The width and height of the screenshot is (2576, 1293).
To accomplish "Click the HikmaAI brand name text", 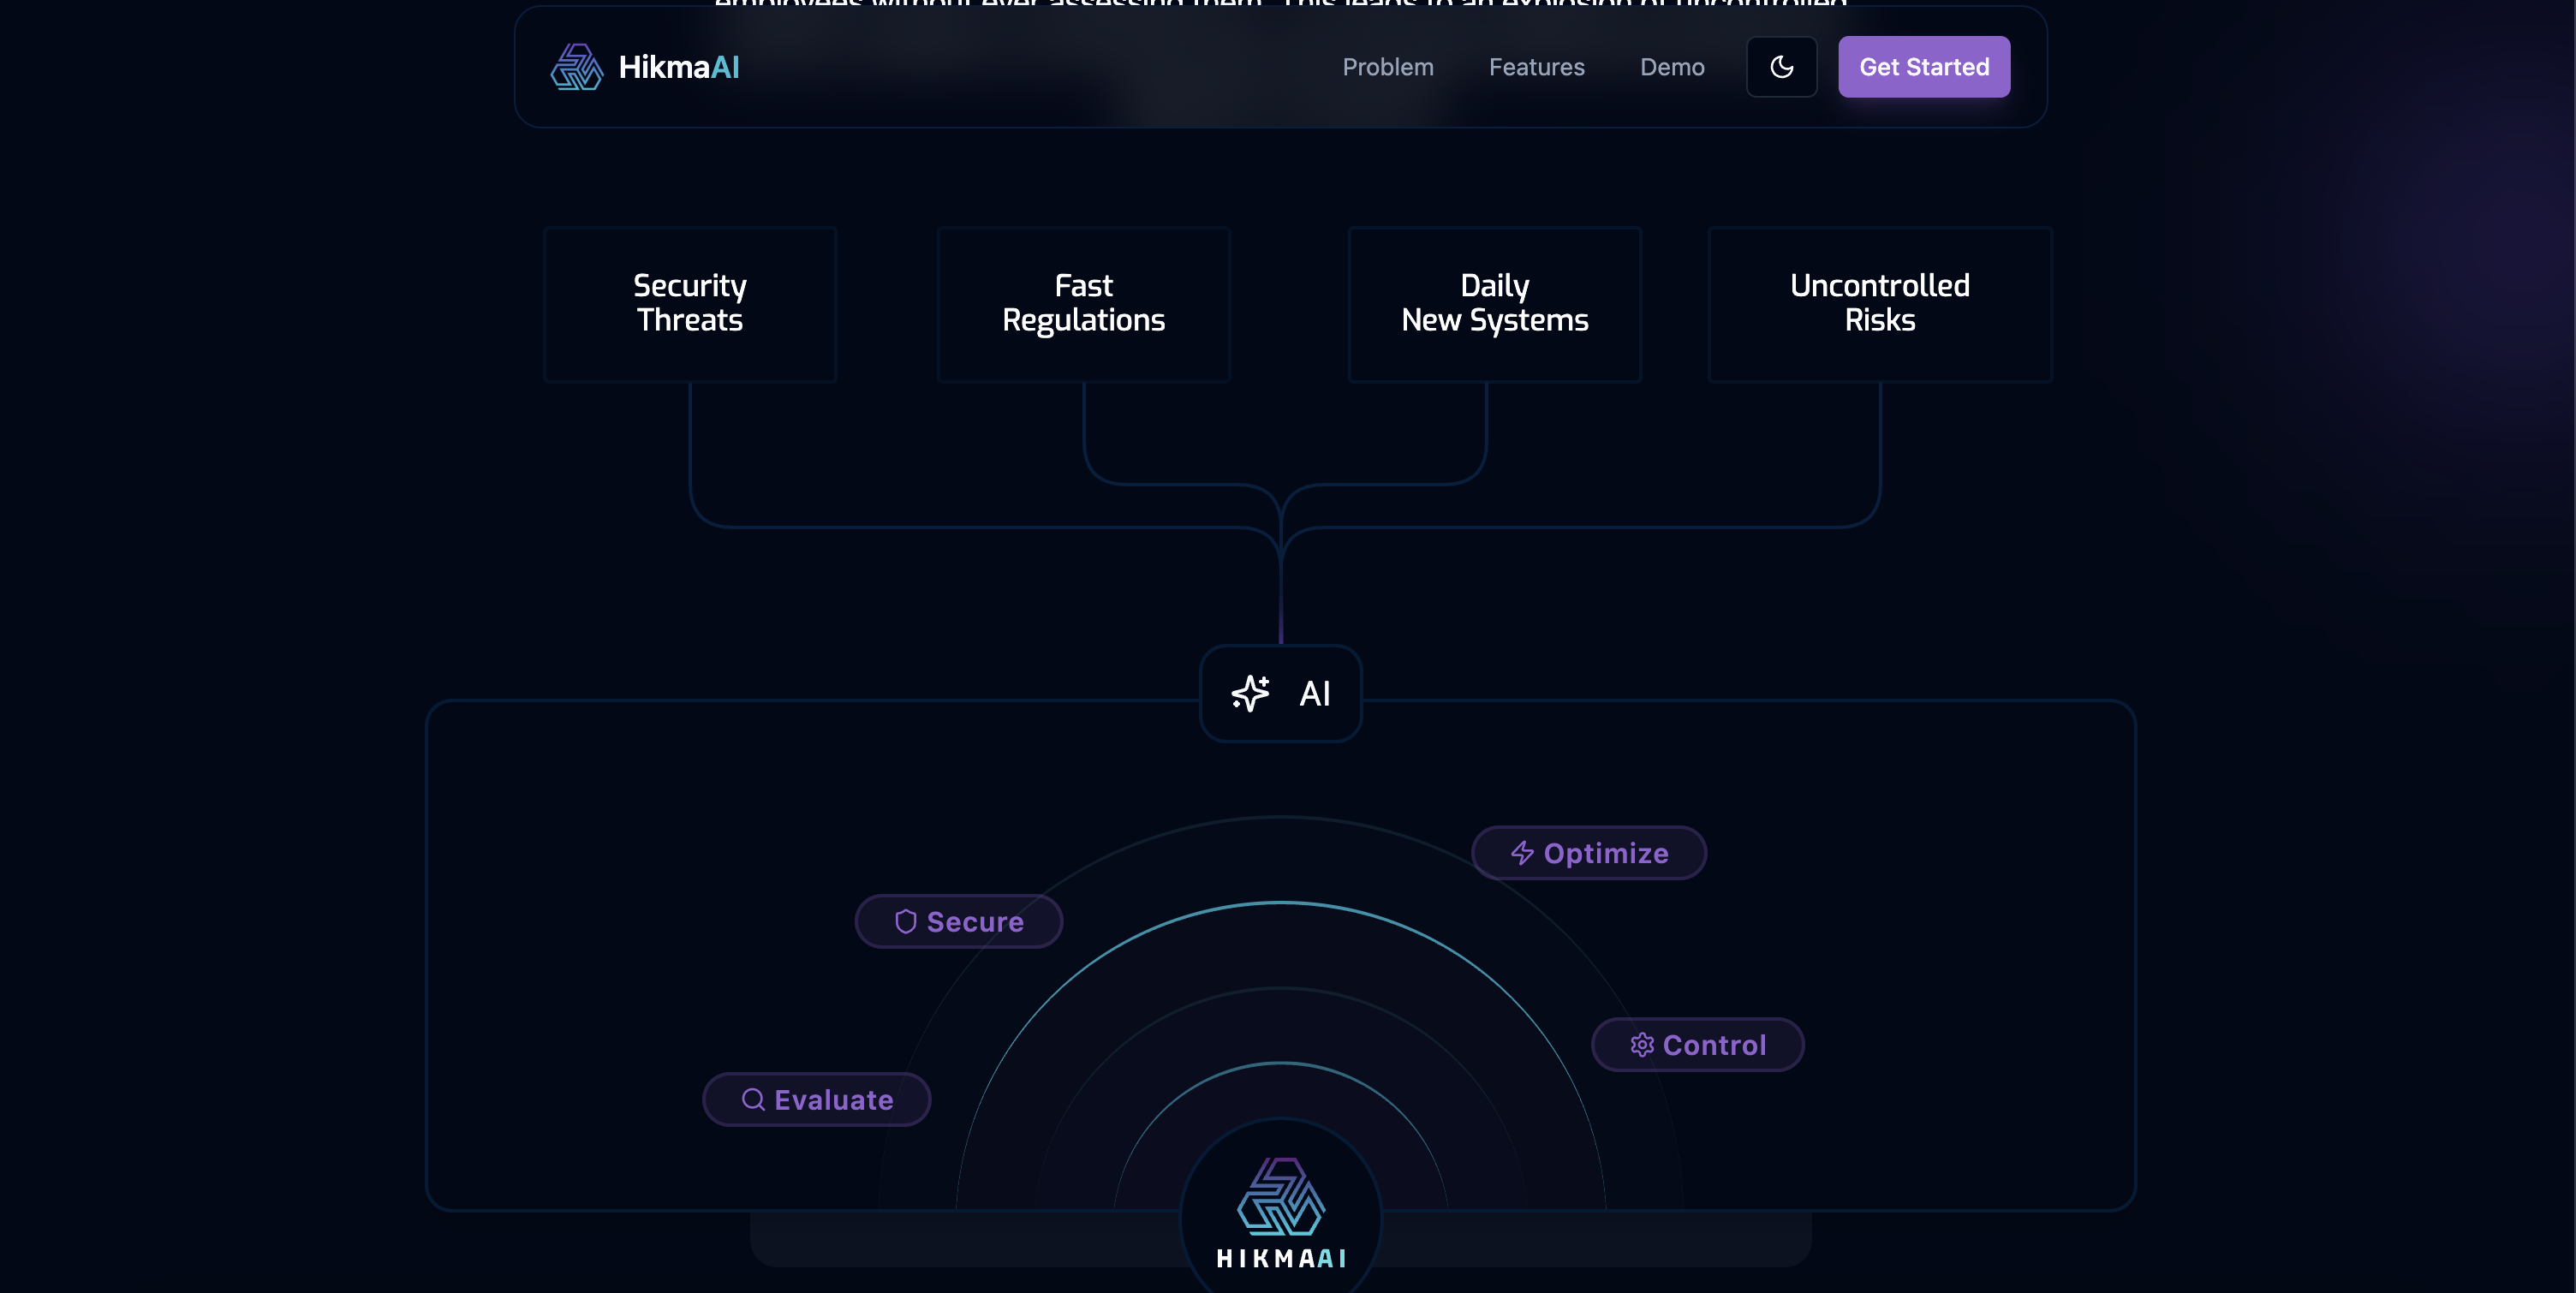I will coord(679,67).
